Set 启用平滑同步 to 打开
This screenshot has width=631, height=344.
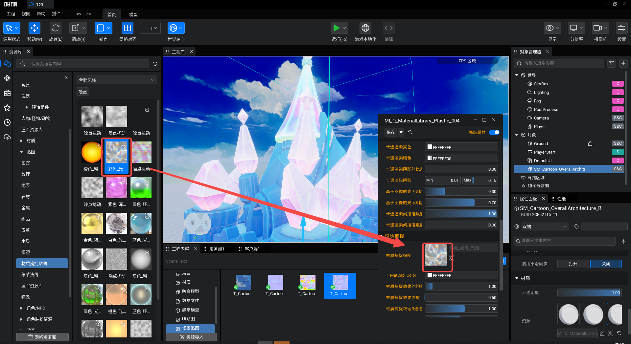coord(573,264)
